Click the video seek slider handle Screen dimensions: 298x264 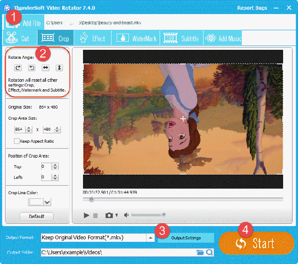(91, 199)
